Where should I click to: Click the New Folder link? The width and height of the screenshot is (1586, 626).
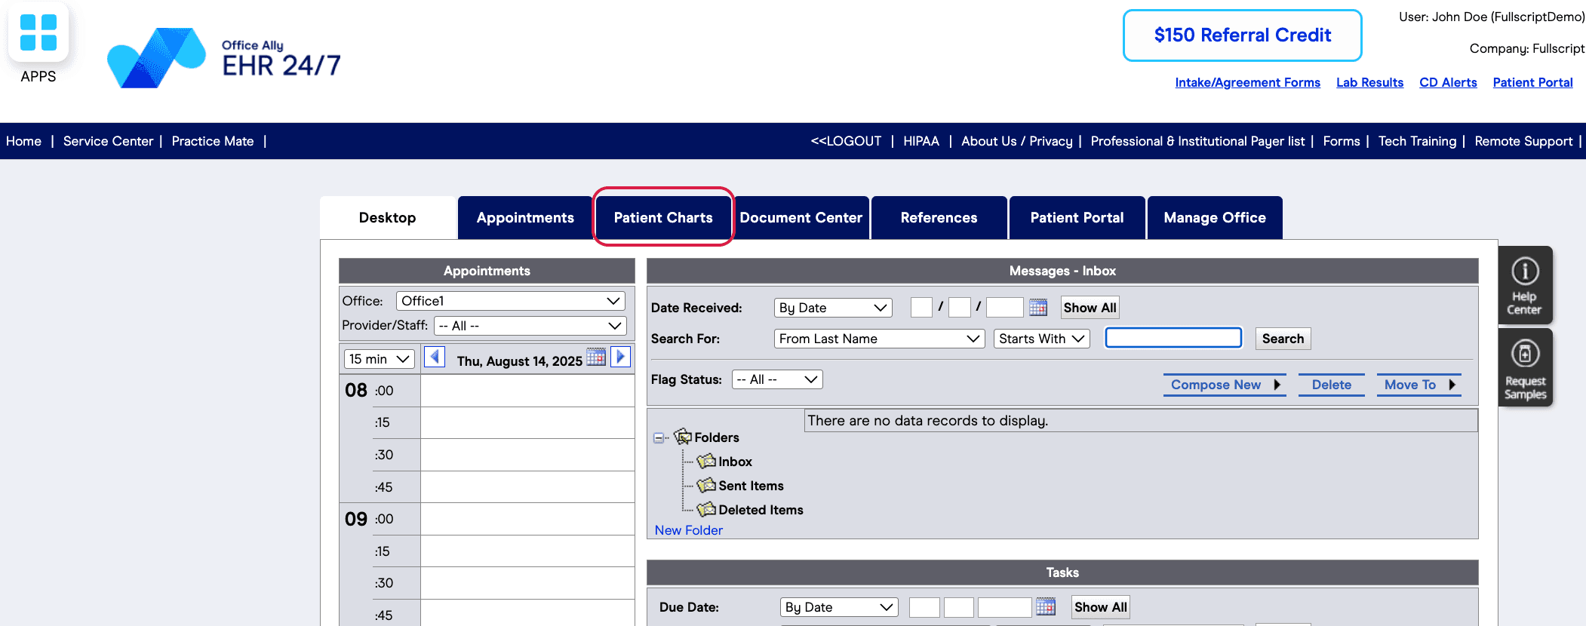click(x=689, y=530)
